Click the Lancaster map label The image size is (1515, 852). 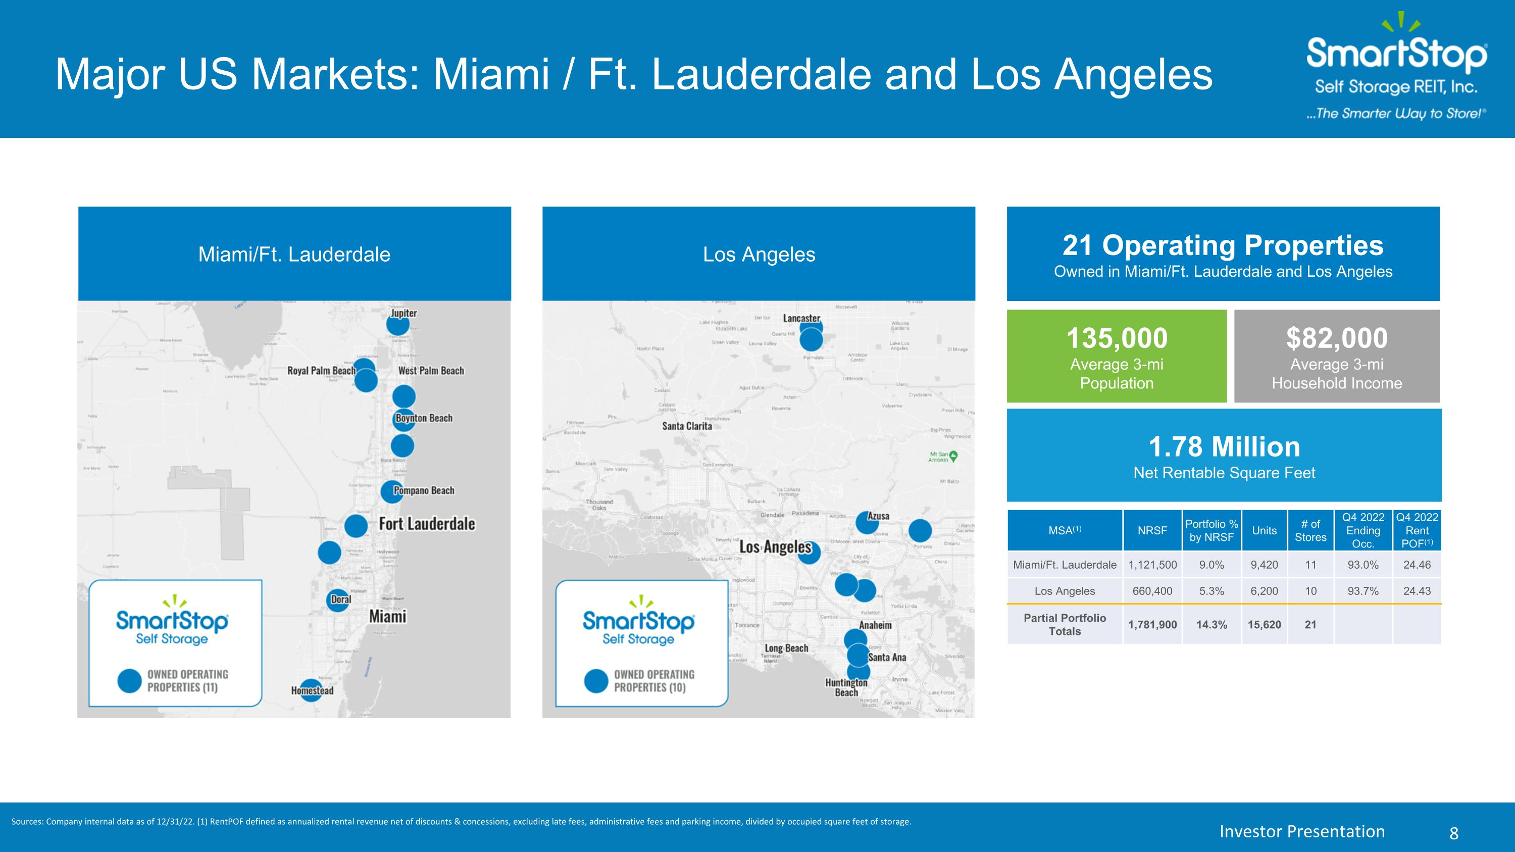801,318
